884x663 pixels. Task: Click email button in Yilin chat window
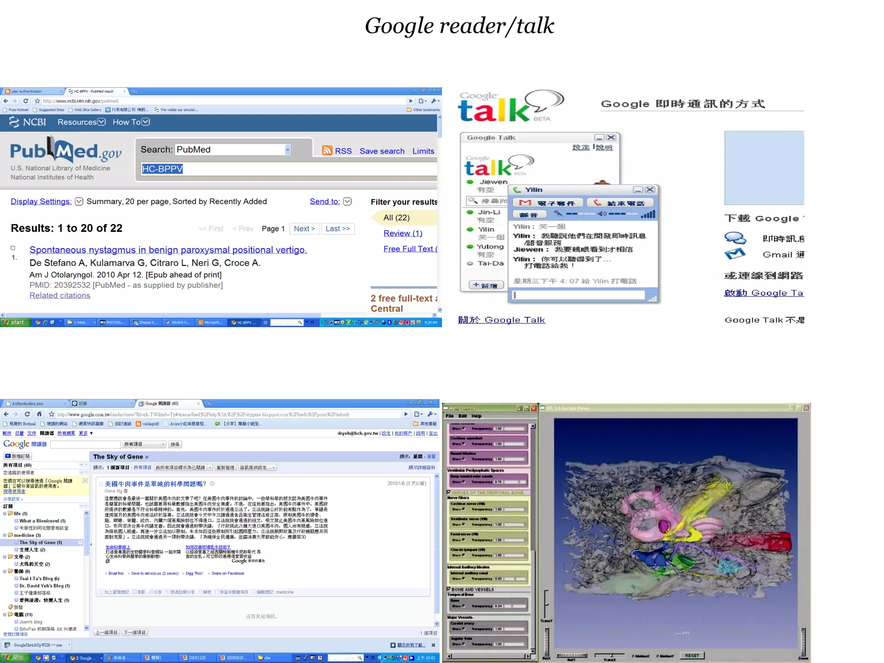coord(547,203)
